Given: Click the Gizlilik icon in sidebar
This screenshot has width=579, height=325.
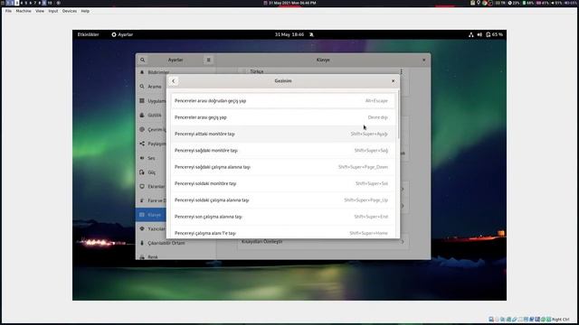Looking at the screenshot, I should click(x=142, y=116).
